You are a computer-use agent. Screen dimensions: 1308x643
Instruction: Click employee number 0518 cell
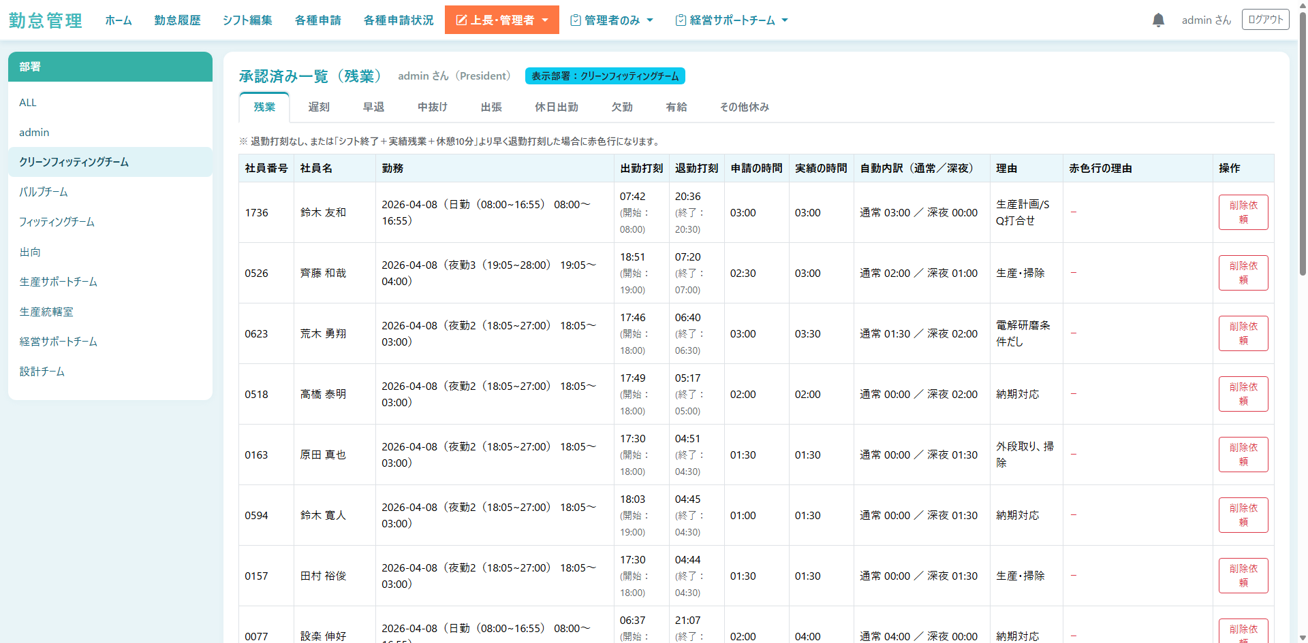(266, 394)
